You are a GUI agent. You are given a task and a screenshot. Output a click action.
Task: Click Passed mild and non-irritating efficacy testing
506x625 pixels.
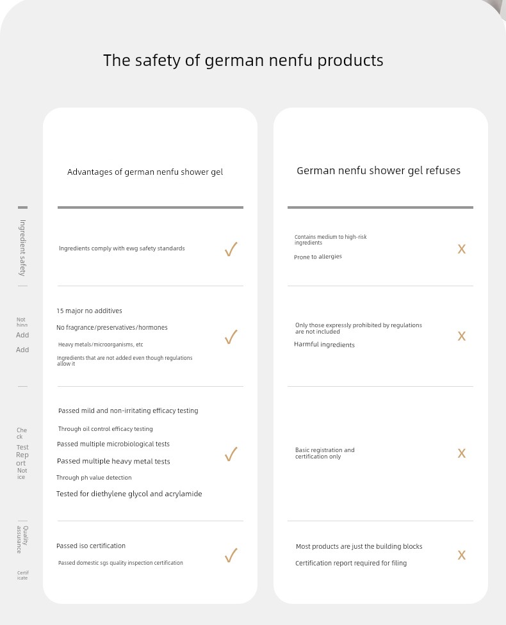tap(128, 410)
